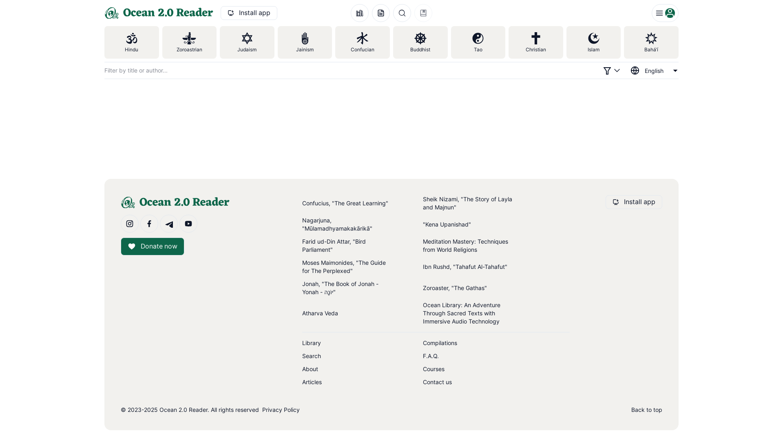Expand the filter funnel dropdown
Screen dimensions: 783x440
click(x=612, y=71)
